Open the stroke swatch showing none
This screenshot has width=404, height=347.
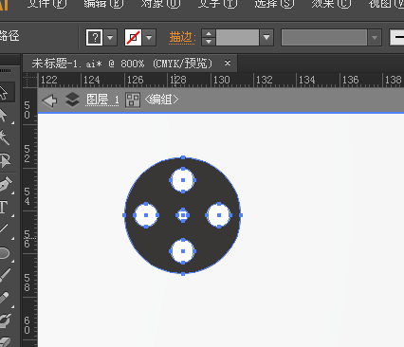pyautogui.click(x=133, y=38)
